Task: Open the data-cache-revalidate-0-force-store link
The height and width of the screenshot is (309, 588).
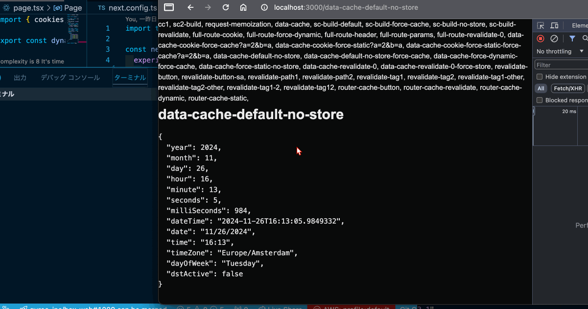Action: click(437, 66)
